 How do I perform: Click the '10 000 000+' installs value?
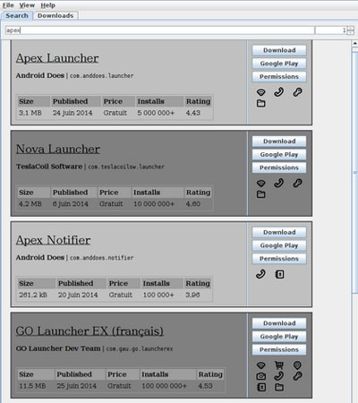[154, 204]
